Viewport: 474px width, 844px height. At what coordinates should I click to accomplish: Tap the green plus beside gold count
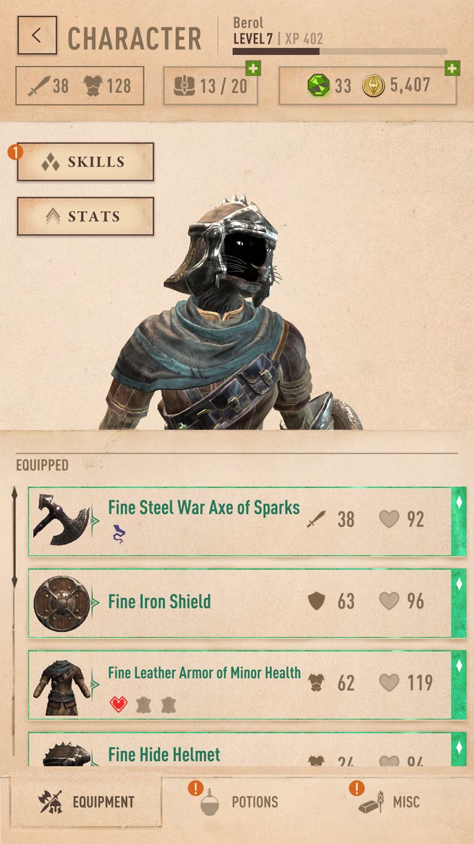tap(452, 68)
